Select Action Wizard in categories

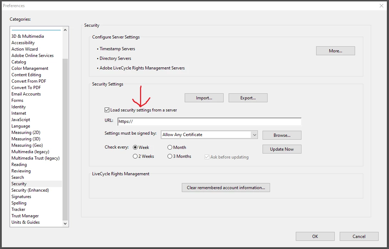[x=25, y=49]
